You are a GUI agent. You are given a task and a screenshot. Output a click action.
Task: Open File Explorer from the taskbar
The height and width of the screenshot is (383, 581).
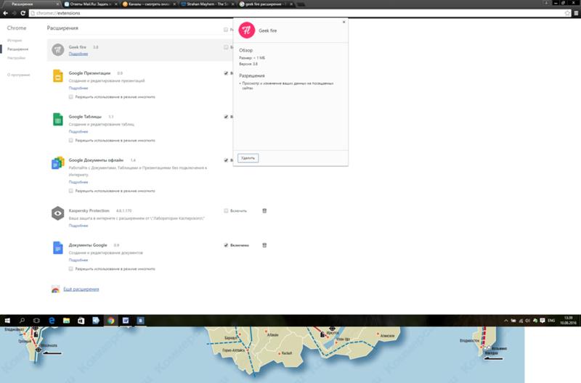(x=66, y=321)
